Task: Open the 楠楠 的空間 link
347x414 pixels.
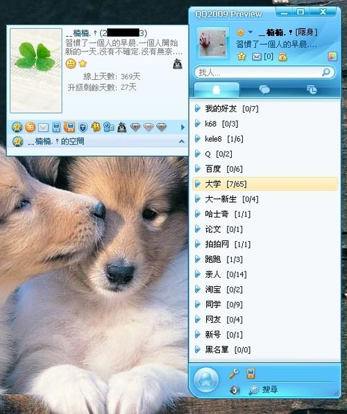Action: pos(56,141)
